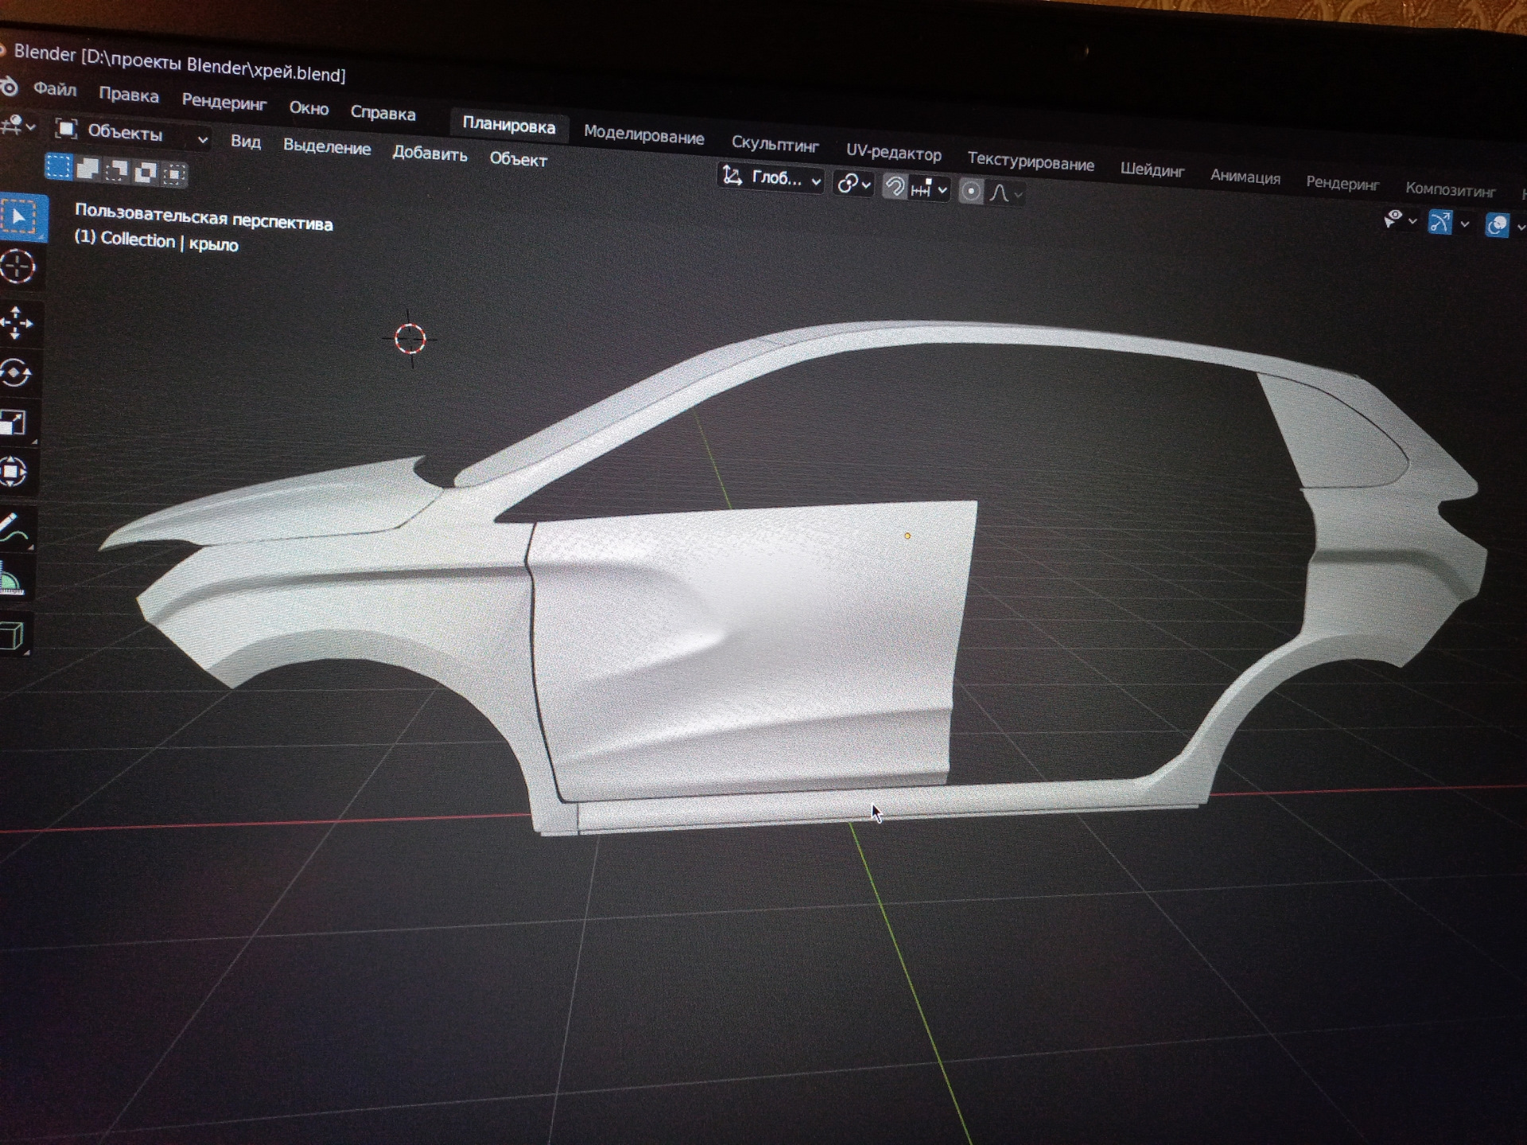Expand the snapping options arrow
This screenshot has width=1527, height=1145.
(x=942, y=190)
